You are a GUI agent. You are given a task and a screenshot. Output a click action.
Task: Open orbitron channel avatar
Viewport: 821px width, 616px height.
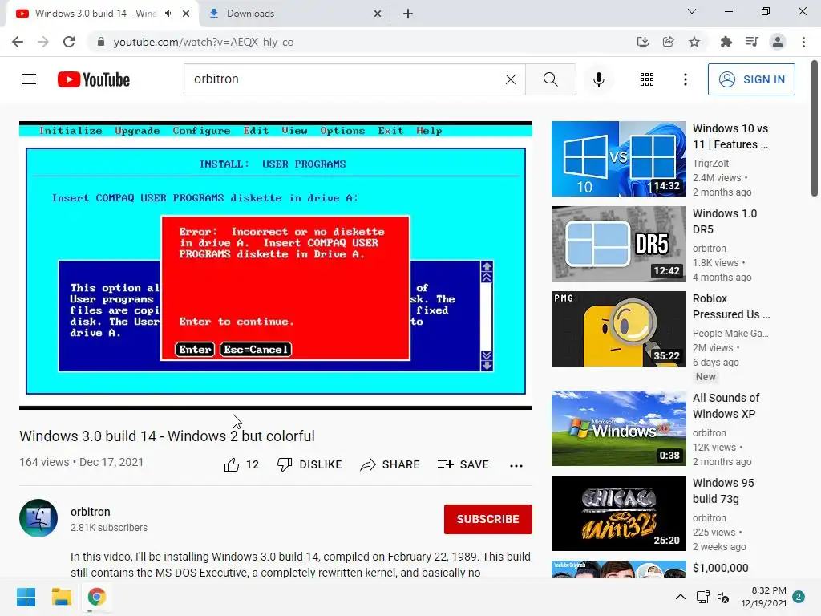tap(38, 518)
